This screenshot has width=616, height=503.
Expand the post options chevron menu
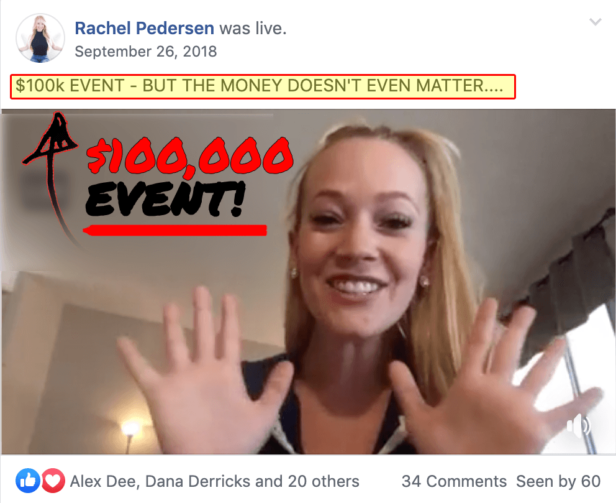click(596, 22)
